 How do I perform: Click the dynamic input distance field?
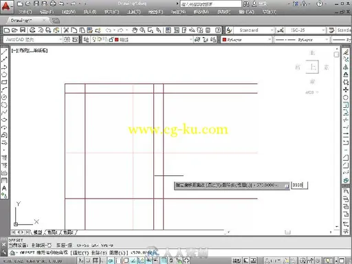coord(299,185)
